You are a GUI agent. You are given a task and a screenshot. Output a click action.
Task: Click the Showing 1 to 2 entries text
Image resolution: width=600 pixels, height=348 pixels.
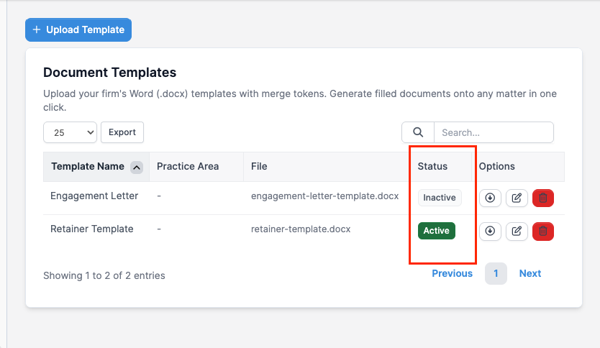pyautogui.click(x=104, y=275)
